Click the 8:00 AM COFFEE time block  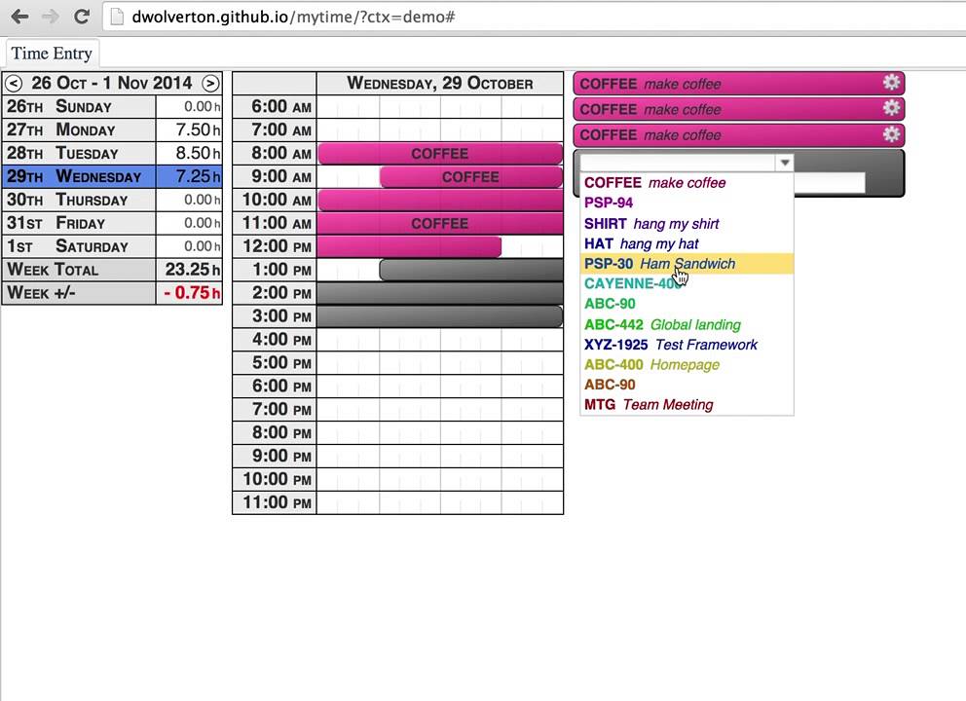(440, 154)
